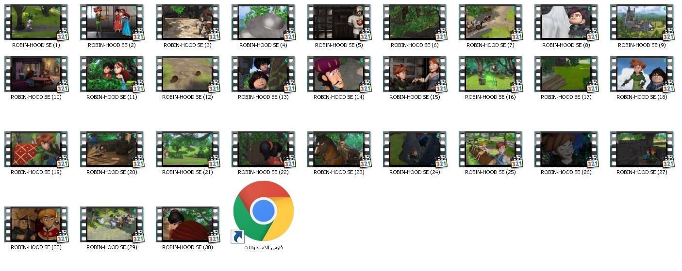This screenshot has height=271, width=682.
Task: Select the ROBIN-HOOD SE (14) video file icon
Action: click(339, 74)
